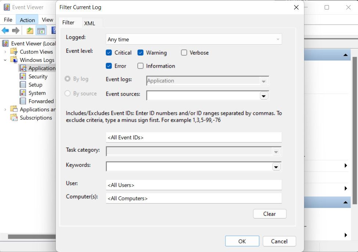Enable the Information event level checkbox
Viewport: 358px width, 252px height.
click(140, 66)
